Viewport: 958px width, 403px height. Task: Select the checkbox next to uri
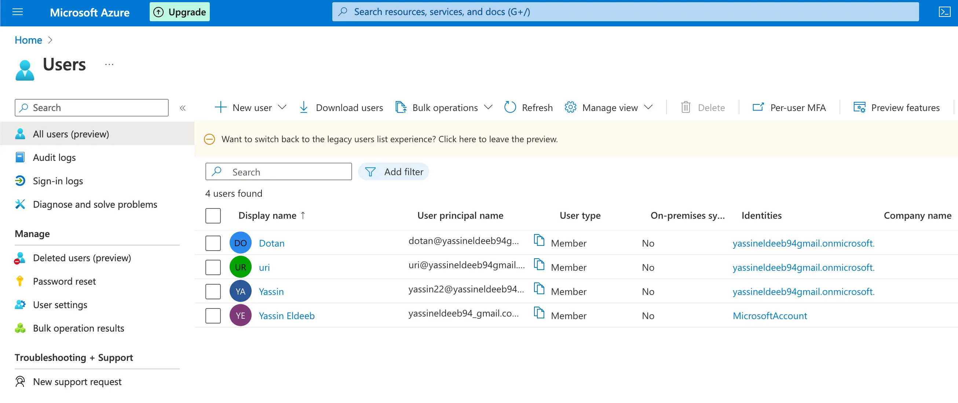click(x=213, y=267)
